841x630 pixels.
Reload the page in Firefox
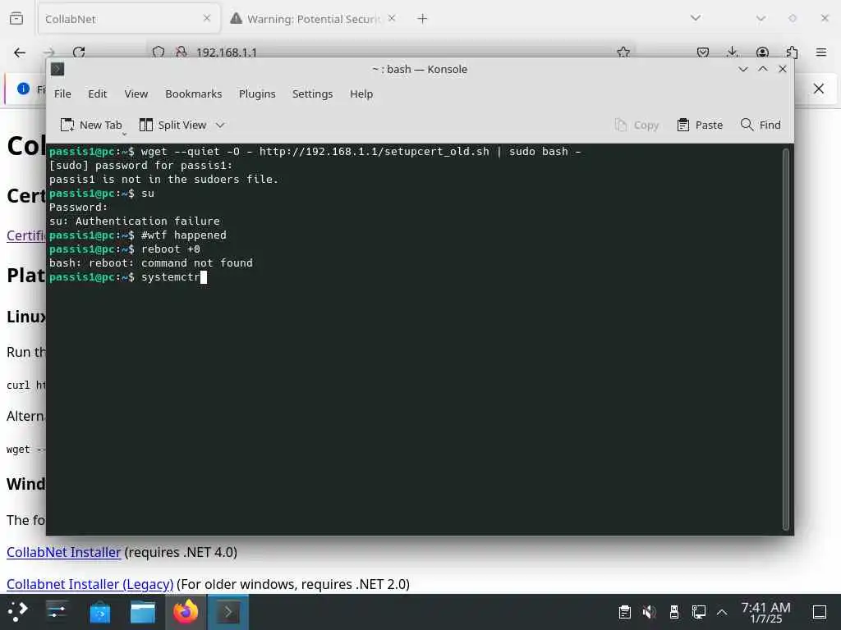click(x=79, y=52)
